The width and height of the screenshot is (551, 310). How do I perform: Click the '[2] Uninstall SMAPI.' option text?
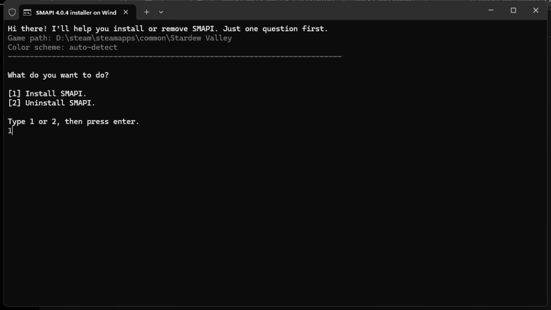(51, 103)
